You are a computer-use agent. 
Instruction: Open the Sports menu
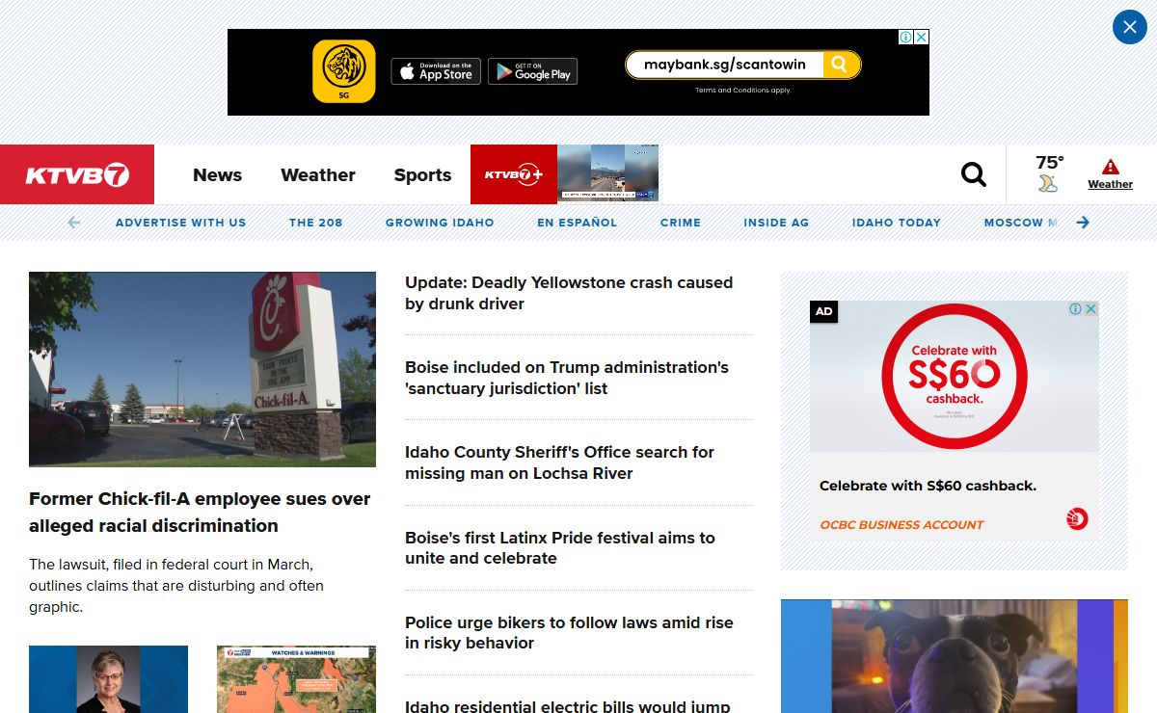click(x=422, y=174)
